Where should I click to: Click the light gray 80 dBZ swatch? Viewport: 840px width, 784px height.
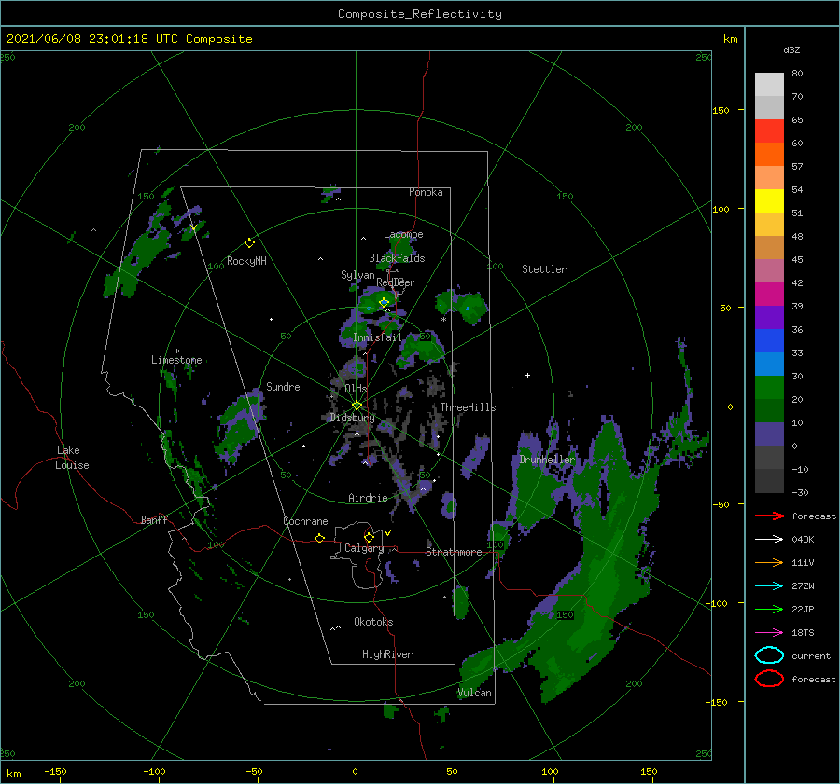(x=769, y=84)
